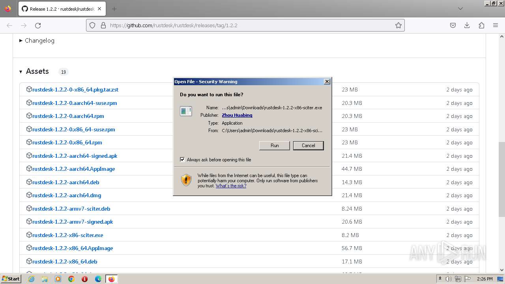The height and width of the screenshot is (284, 505).
Task: Click the network tray icon
Action: (x=458, y=279)
